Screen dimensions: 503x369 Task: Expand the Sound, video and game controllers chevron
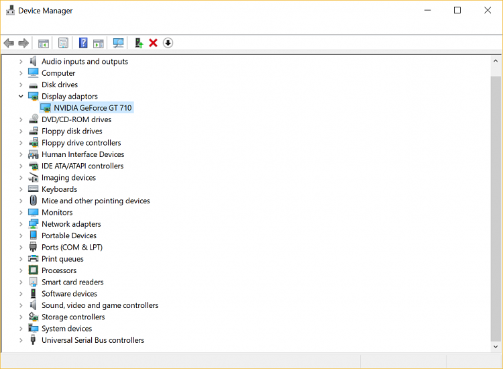tap(21, 305)
